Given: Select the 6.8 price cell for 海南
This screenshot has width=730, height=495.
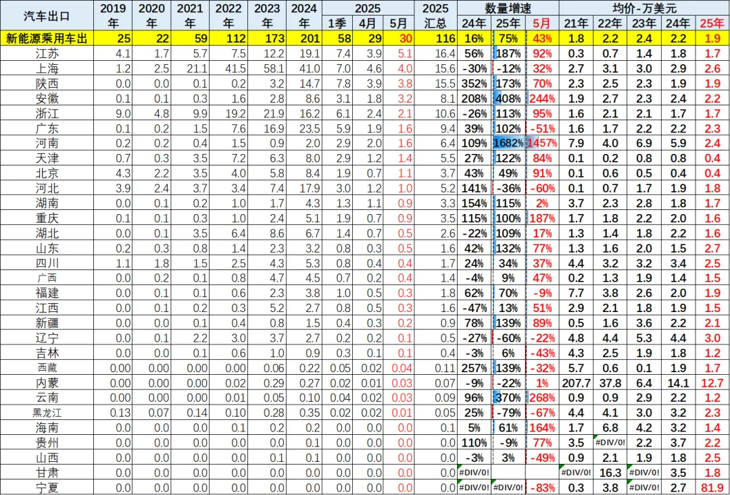Looking at the screenshot, I should [610, 427].
